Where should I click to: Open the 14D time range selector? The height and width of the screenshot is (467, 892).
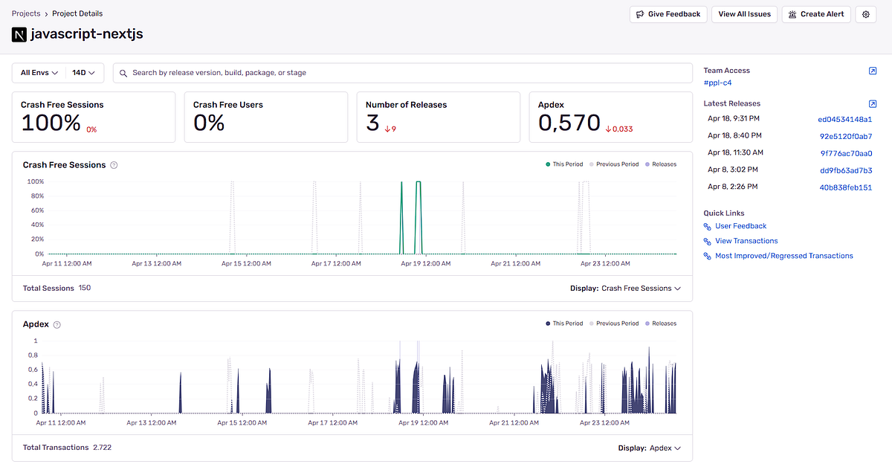83,72
